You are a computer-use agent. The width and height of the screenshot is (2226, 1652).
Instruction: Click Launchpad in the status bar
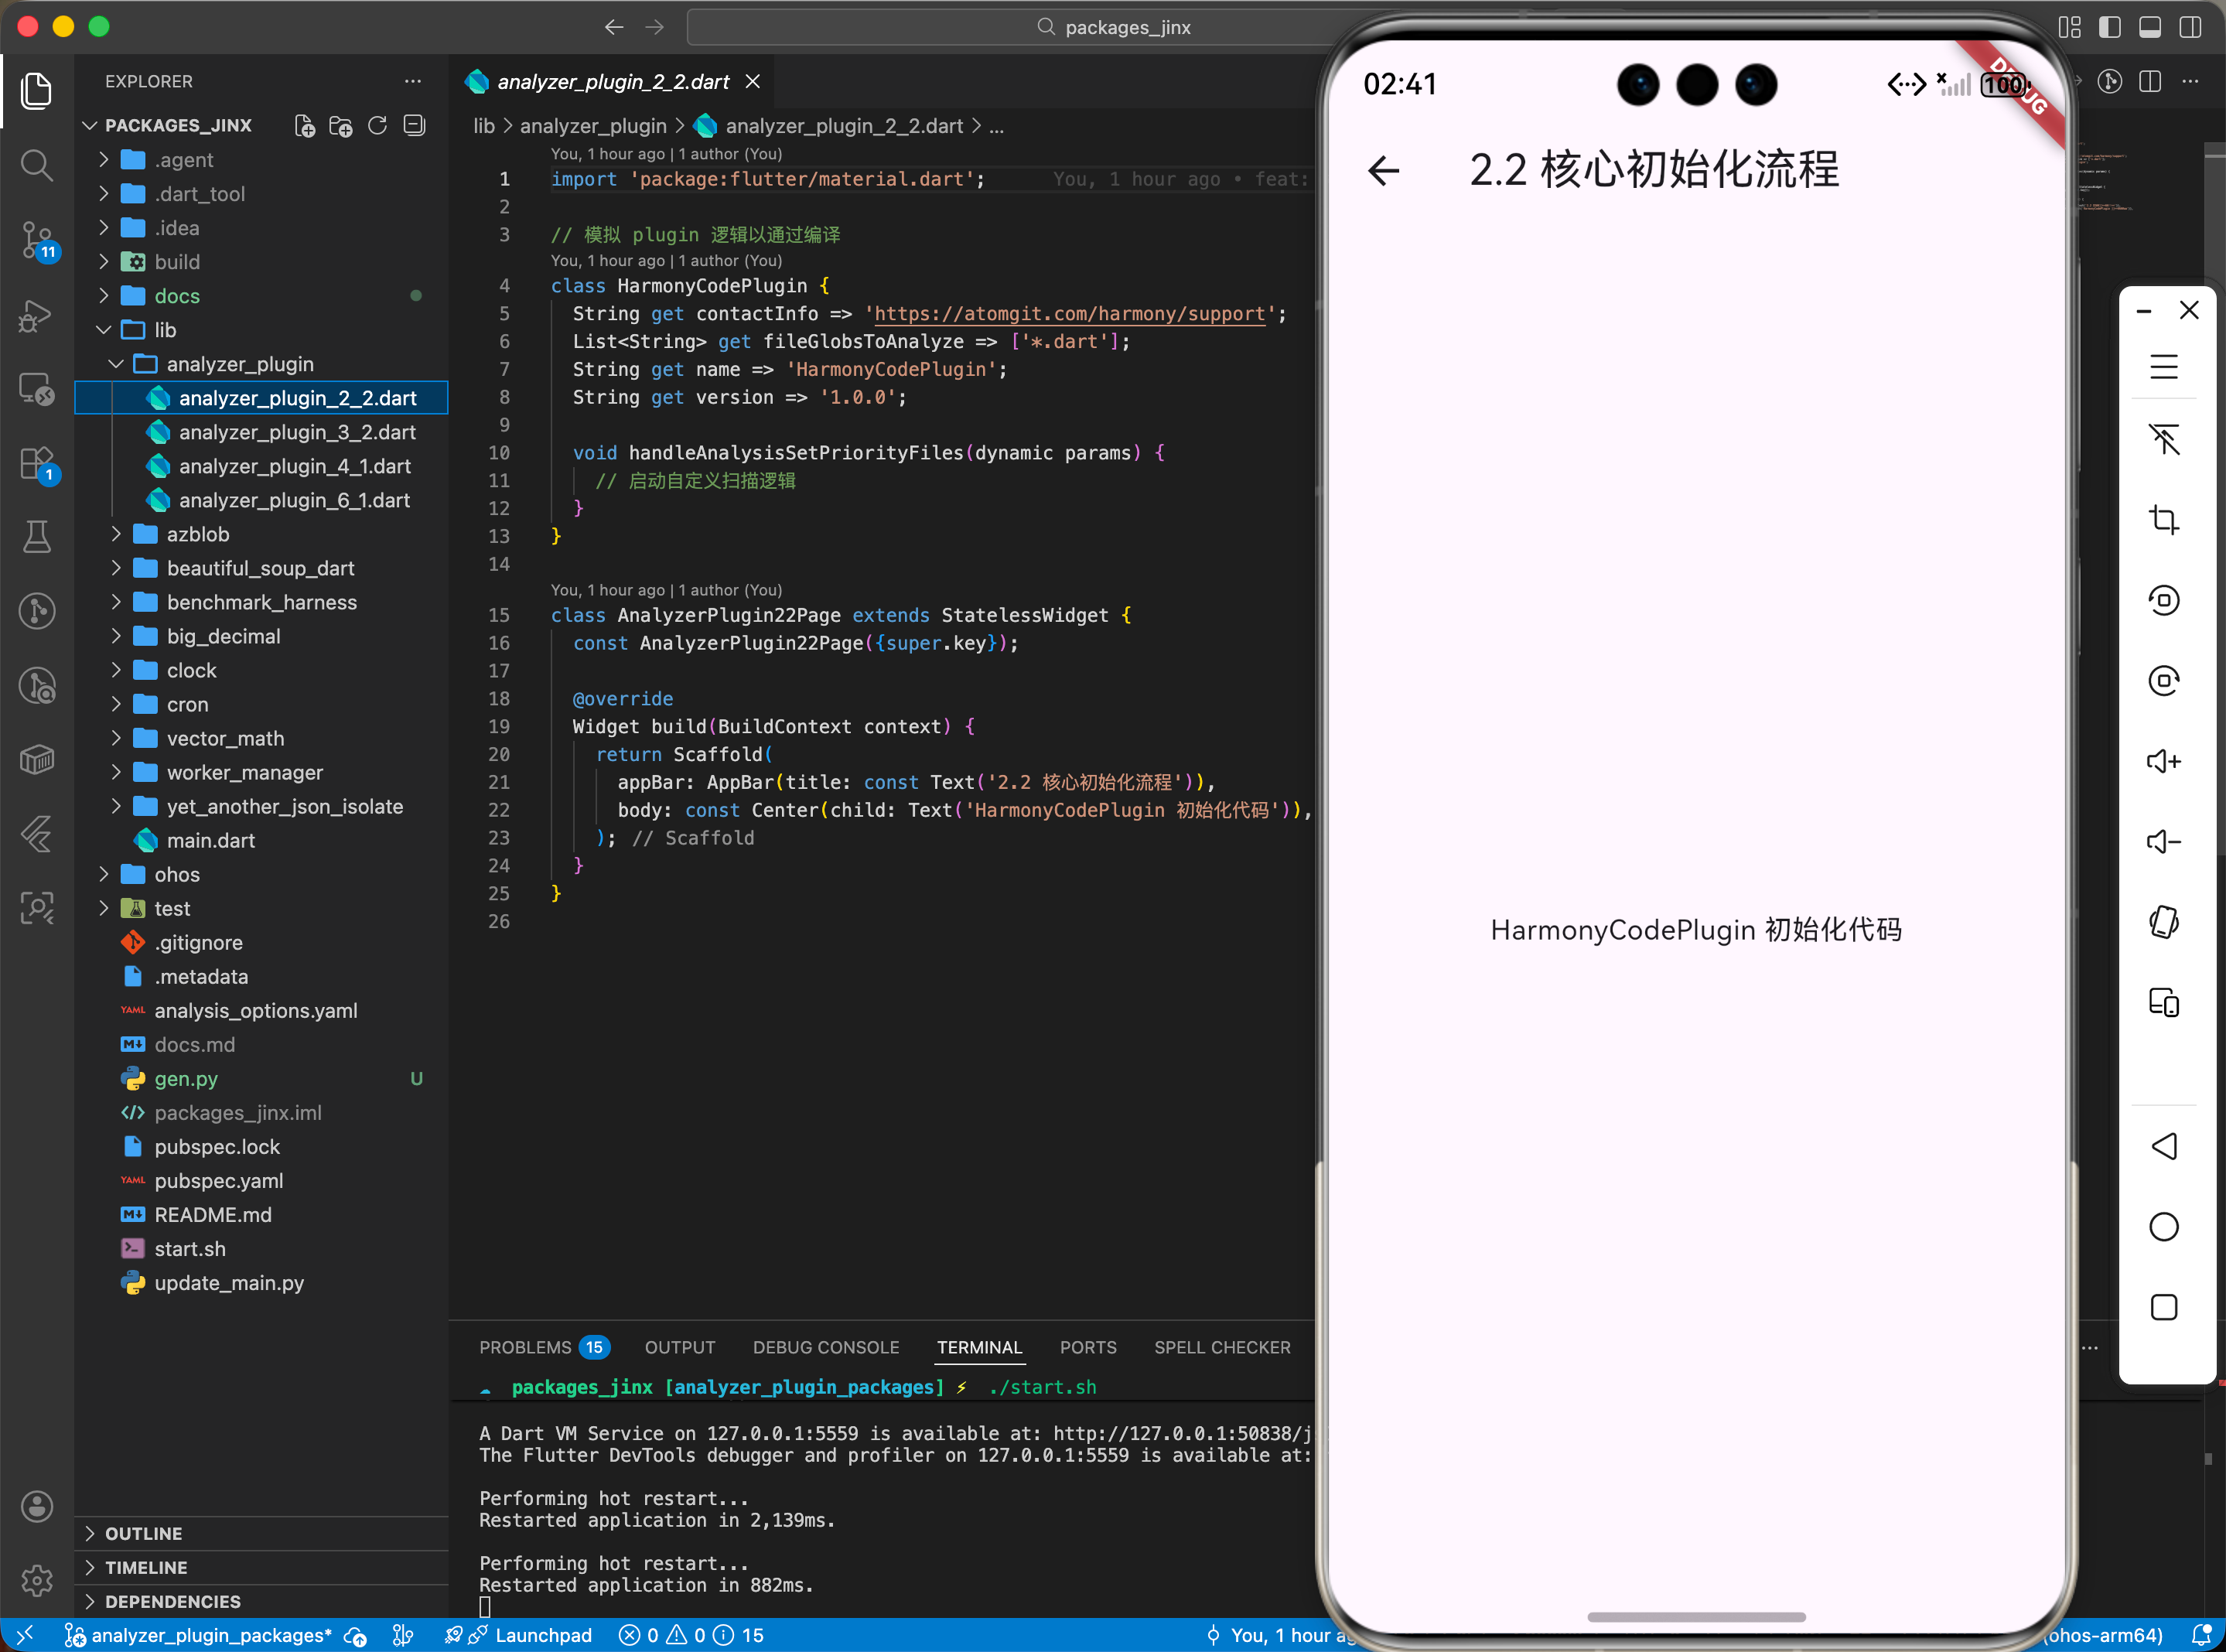click(543, 1635)
